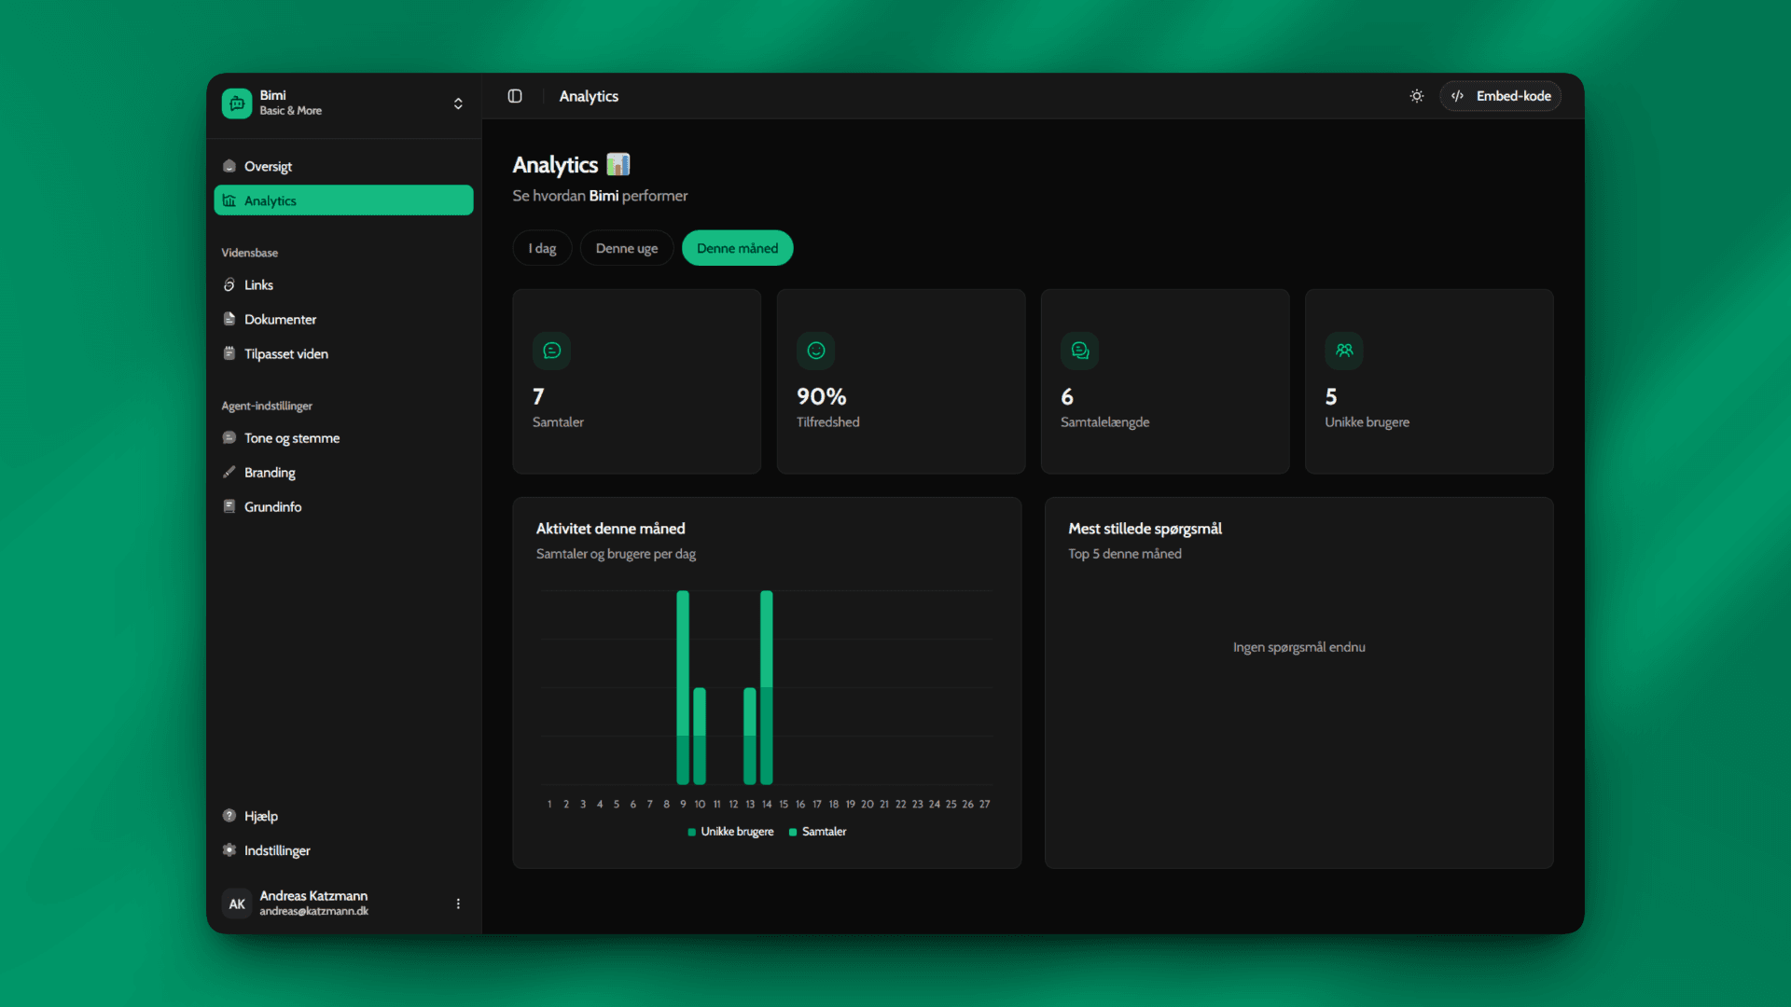Select the Denne måned filter
Viewport: 1791px width, 1007px height.
pyautogui.click(x=737, y=248)
